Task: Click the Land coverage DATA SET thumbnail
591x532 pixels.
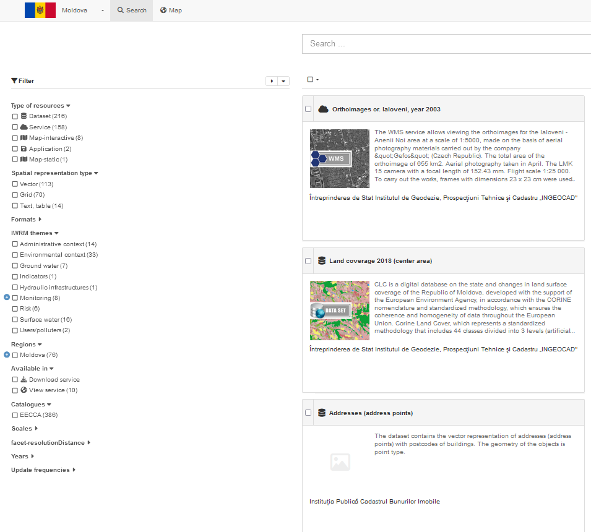Action: [340, 311]
